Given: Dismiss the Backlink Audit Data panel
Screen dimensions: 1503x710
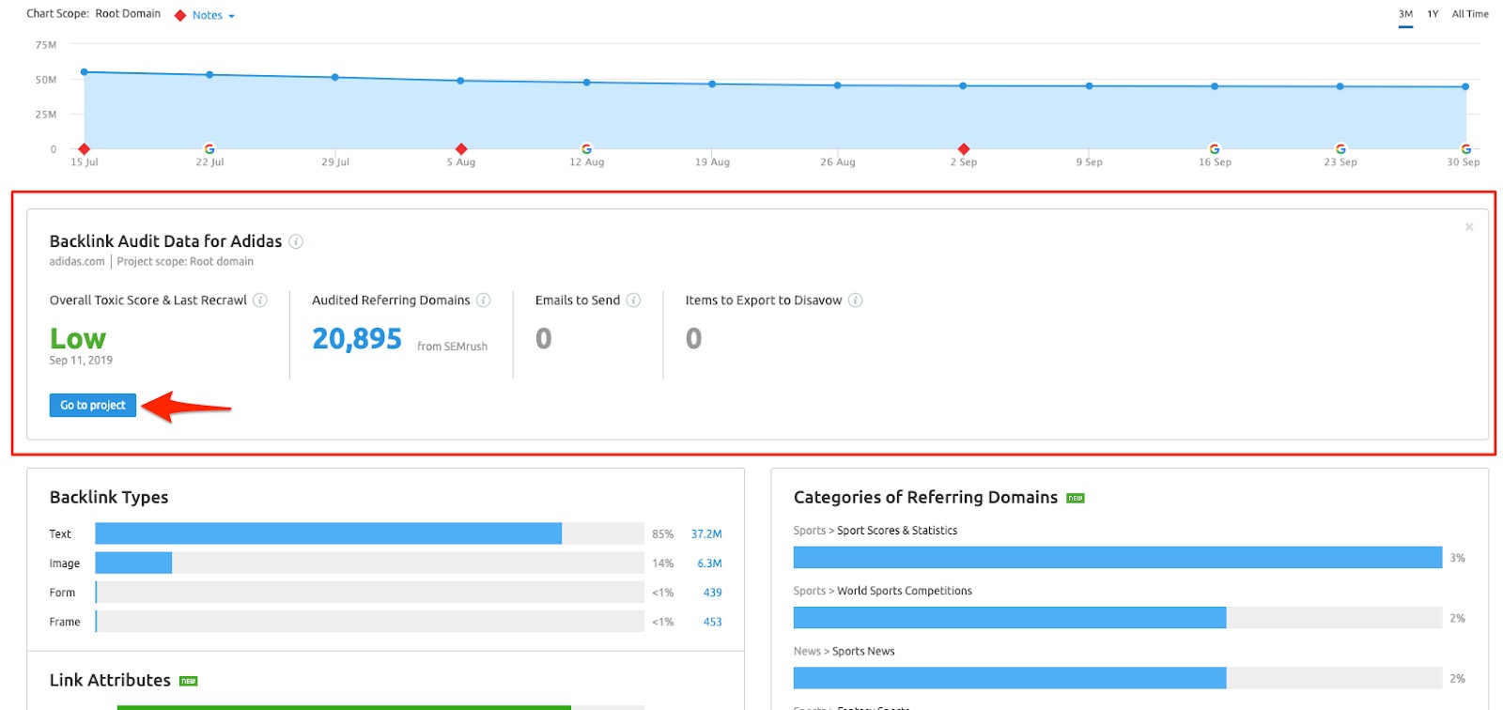Looking at the screenshot, I should [1469, 227].
